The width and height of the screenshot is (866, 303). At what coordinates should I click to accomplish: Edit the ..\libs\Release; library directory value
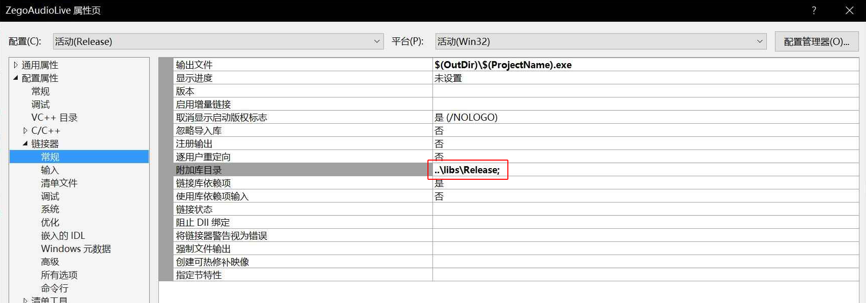tap(467, 170)
